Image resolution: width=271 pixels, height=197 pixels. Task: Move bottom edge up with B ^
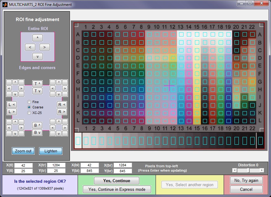click(37, 125)
